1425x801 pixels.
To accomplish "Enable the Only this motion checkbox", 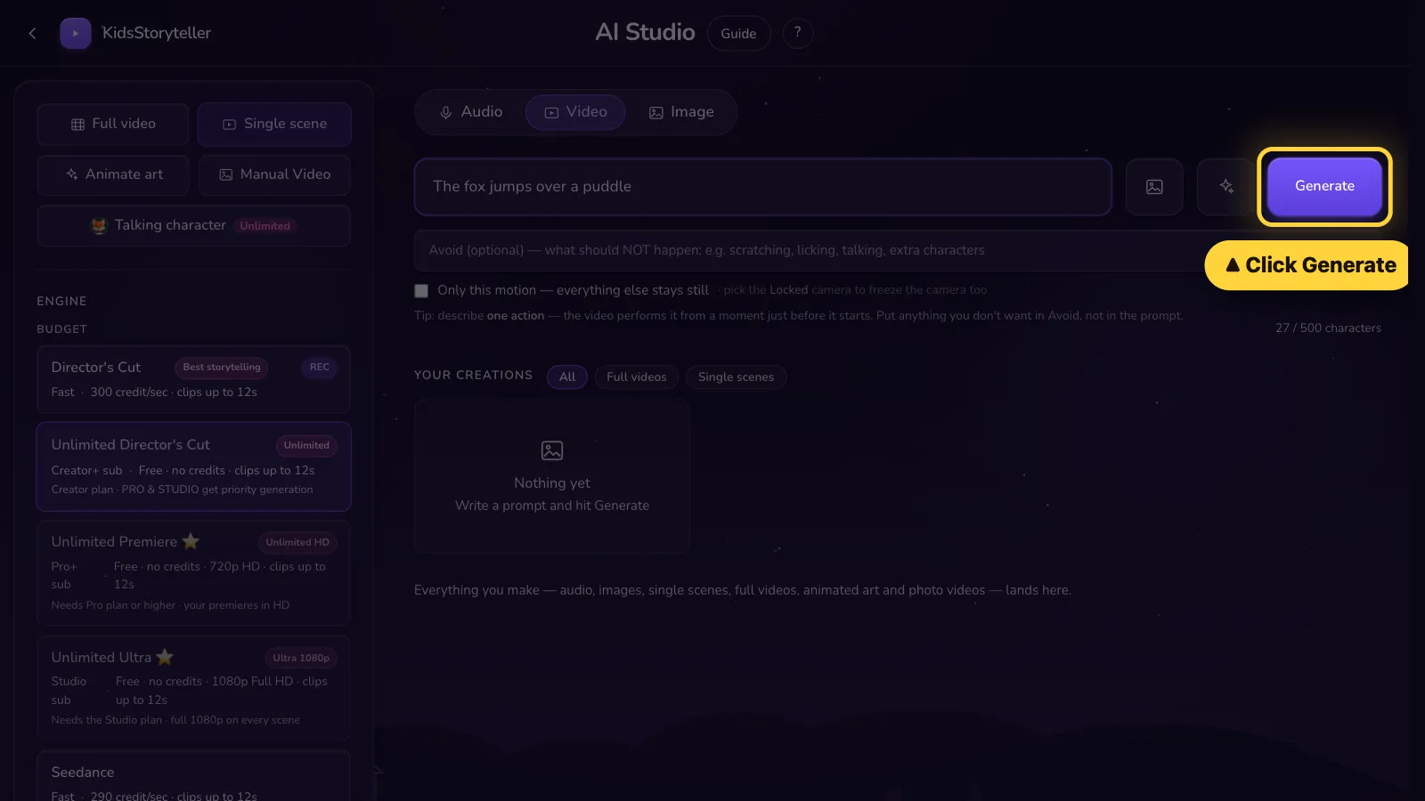I will point(421,290).
